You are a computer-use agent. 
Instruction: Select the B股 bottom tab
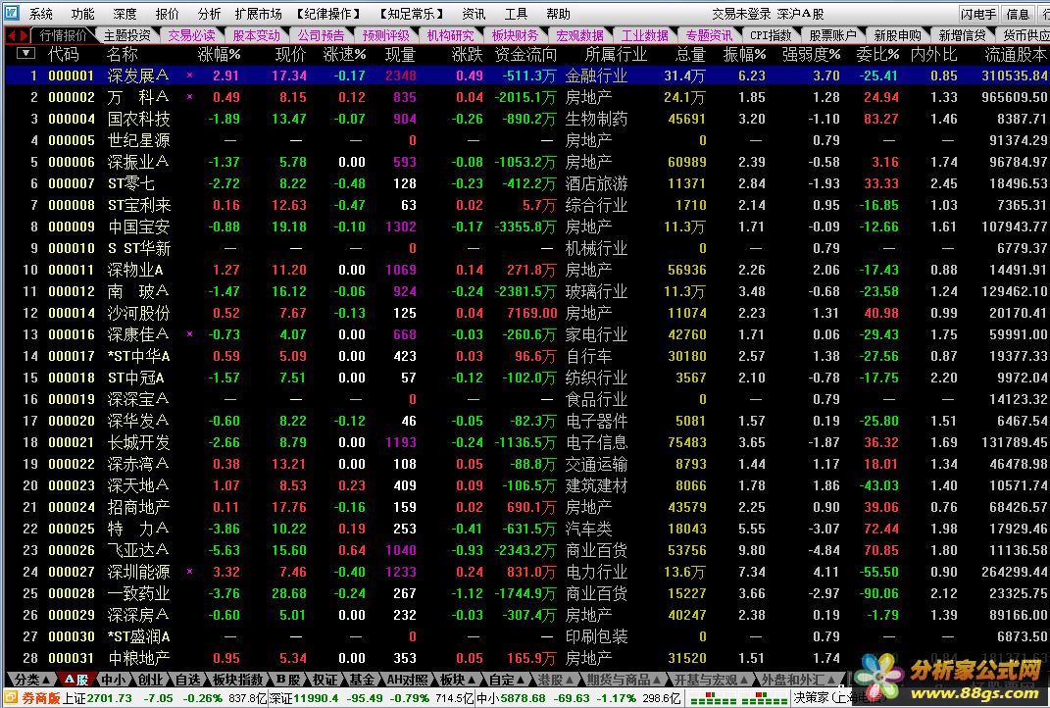[x=288, y=680]
